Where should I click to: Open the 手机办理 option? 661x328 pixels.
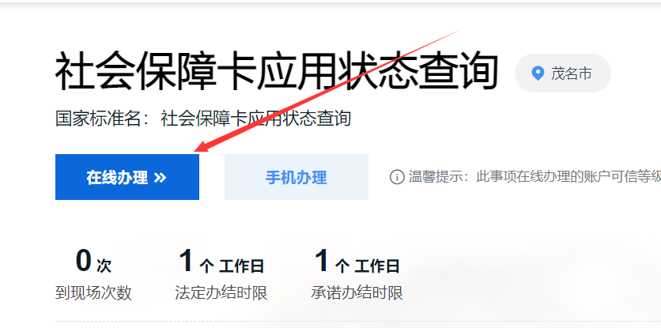point(297,177)
